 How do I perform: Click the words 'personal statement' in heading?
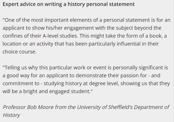tap(110, 5)
